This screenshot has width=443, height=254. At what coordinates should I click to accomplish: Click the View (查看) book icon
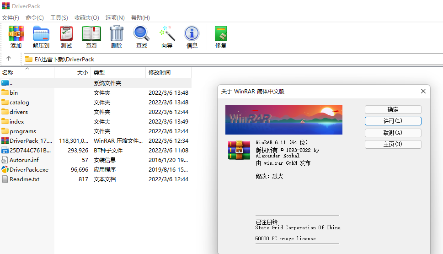pyautogui.click(x=91, y=33)
